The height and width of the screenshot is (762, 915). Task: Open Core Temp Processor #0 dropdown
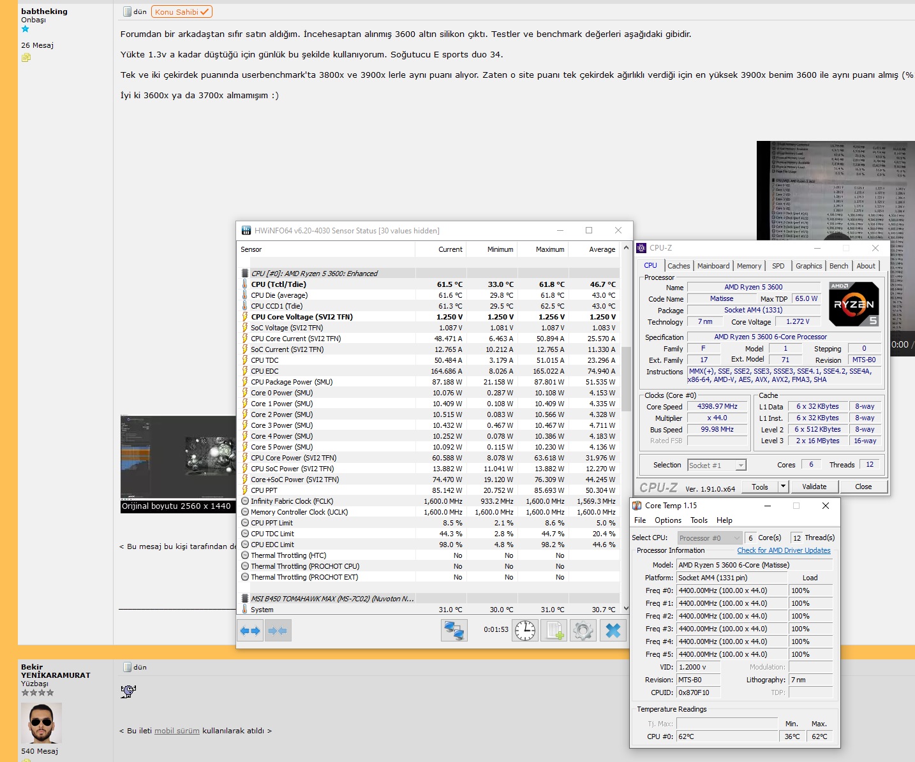(710, 538)
